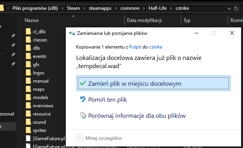Click the pin icon beside 'gfx' row
Viewport: 243px width, 148px height.
(13, 64)
